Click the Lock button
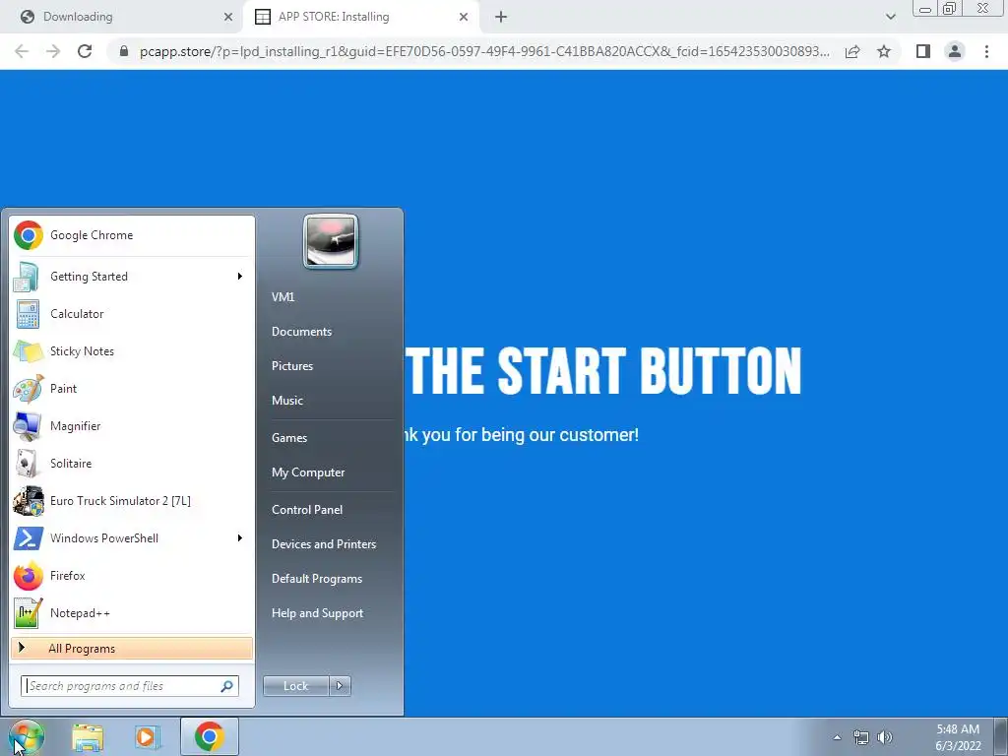Image resolution: width=1008 pixels, height=756 pixels. [296, 686]
